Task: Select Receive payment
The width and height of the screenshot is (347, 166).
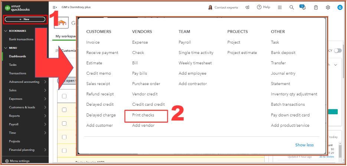Action: point(102,53)
